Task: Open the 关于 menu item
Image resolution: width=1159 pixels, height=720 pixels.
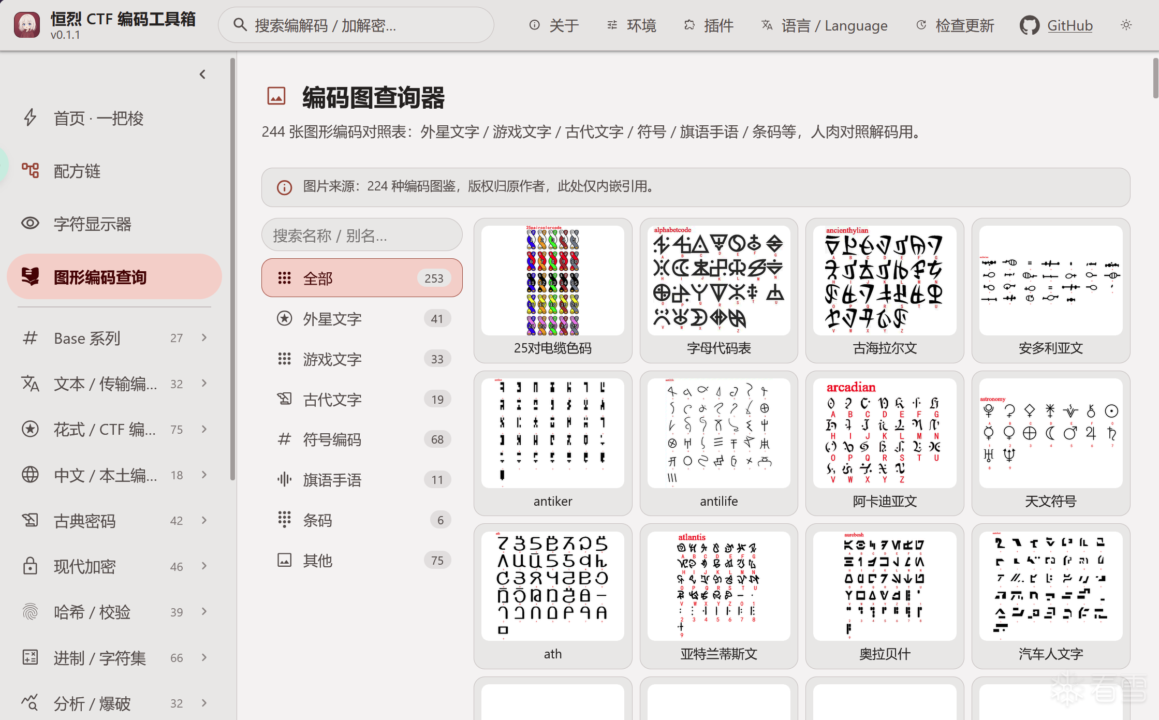Action: [x=554, y=25]
